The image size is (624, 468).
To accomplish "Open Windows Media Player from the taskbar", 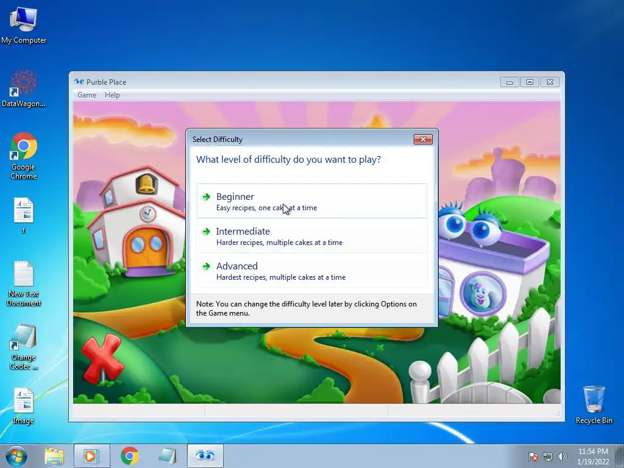I will [x=92, y=456].
